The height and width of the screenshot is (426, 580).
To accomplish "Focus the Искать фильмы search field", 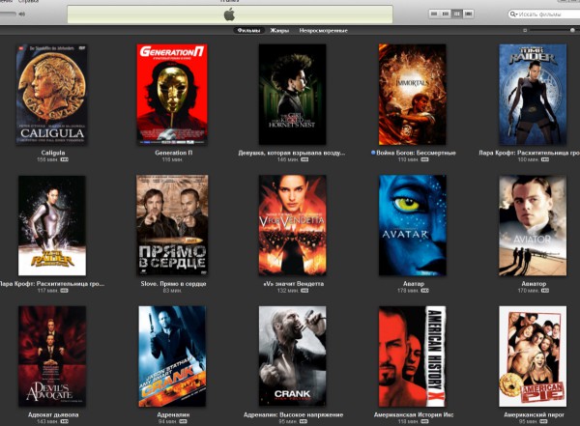I will [544, 14].
